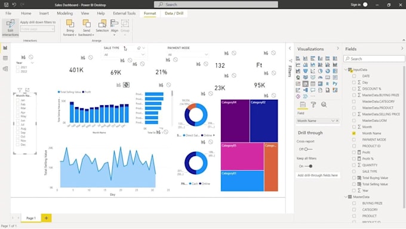Viewport: 406px width, 229px height.
Task: Choose the Area chart visualization
Action: point(306,65)
